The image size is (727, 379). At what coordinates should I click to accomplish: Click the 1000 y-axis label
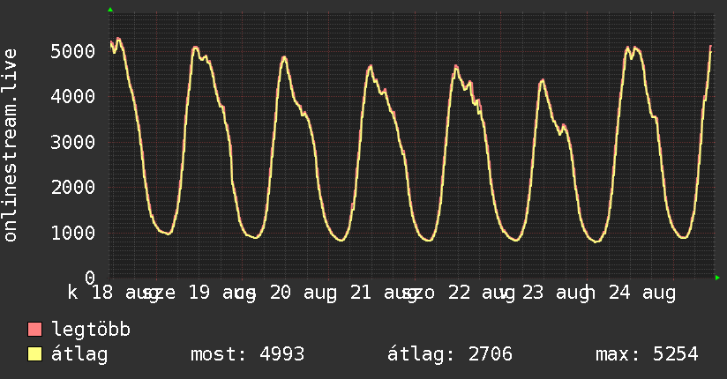click(73, 233)
